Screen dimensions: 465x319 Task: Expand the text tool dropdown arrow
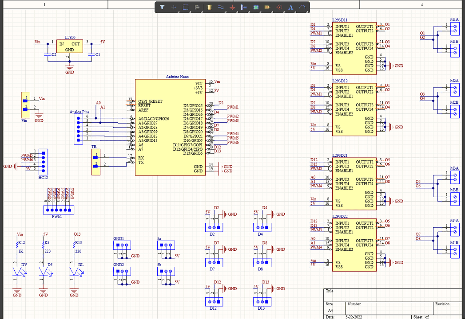coord(296,11)
